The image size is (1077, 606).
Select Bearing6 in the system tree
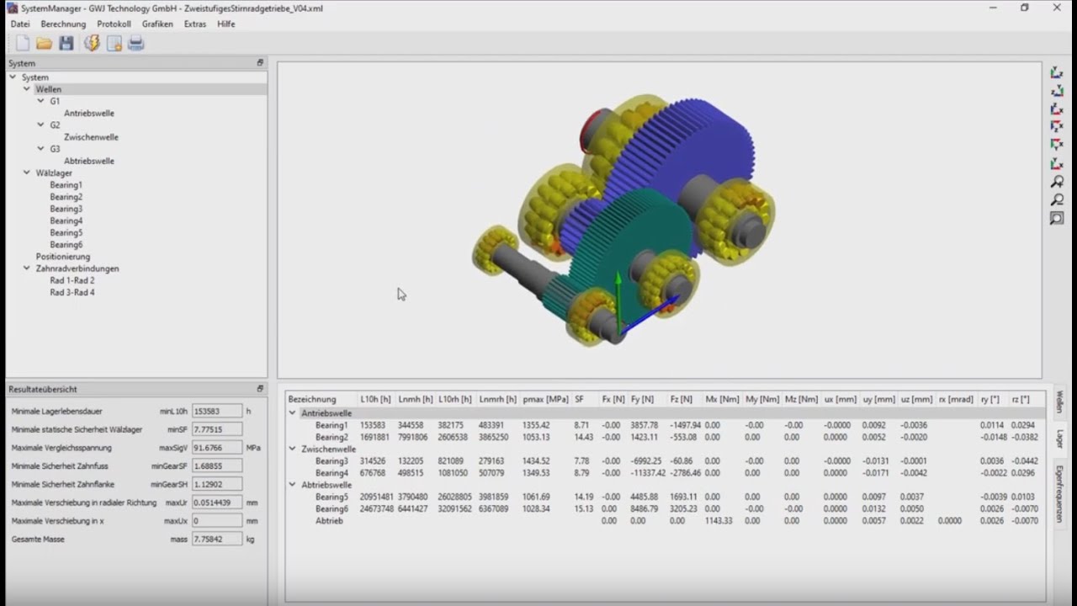(66, 245)
